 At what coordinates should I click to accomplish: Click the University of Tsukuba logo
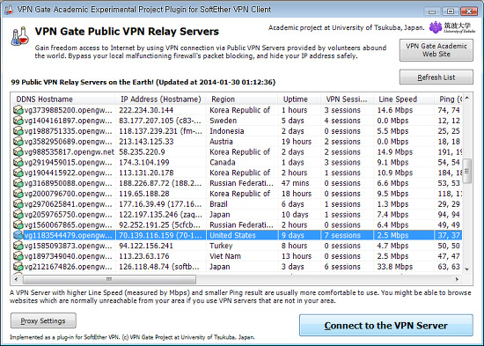tap(452, 27)
